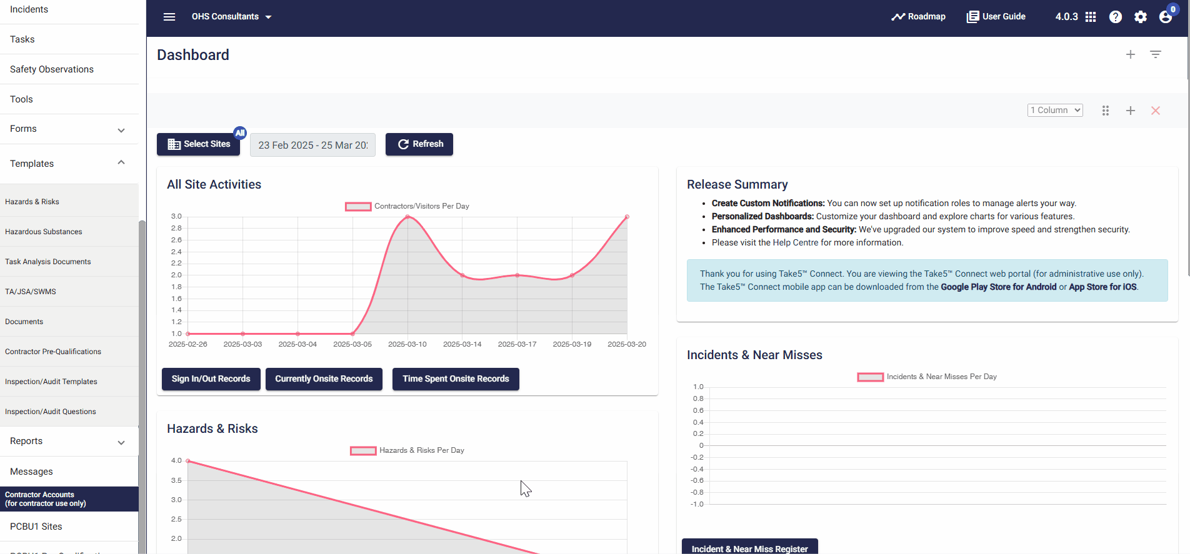Click the 4.0.3 version number

tap(1066, 17)
